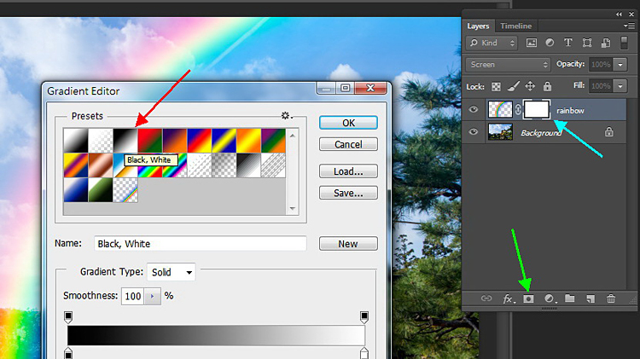Create new fill or adjustment layer
The width and height of the screenshot is (640, 359).
550,298
